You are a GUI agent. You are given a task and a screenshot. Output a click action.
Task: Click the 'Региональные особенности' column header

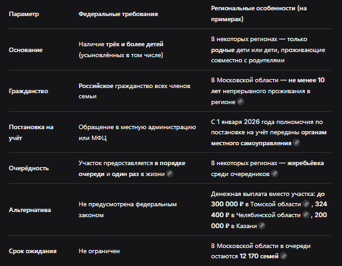click(259, 13)
